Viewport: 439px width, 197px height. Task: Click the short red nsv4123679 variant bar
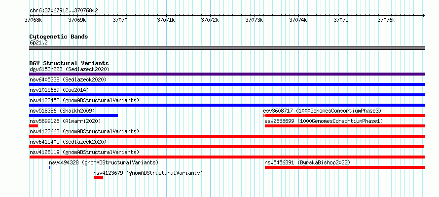[98, 178]
